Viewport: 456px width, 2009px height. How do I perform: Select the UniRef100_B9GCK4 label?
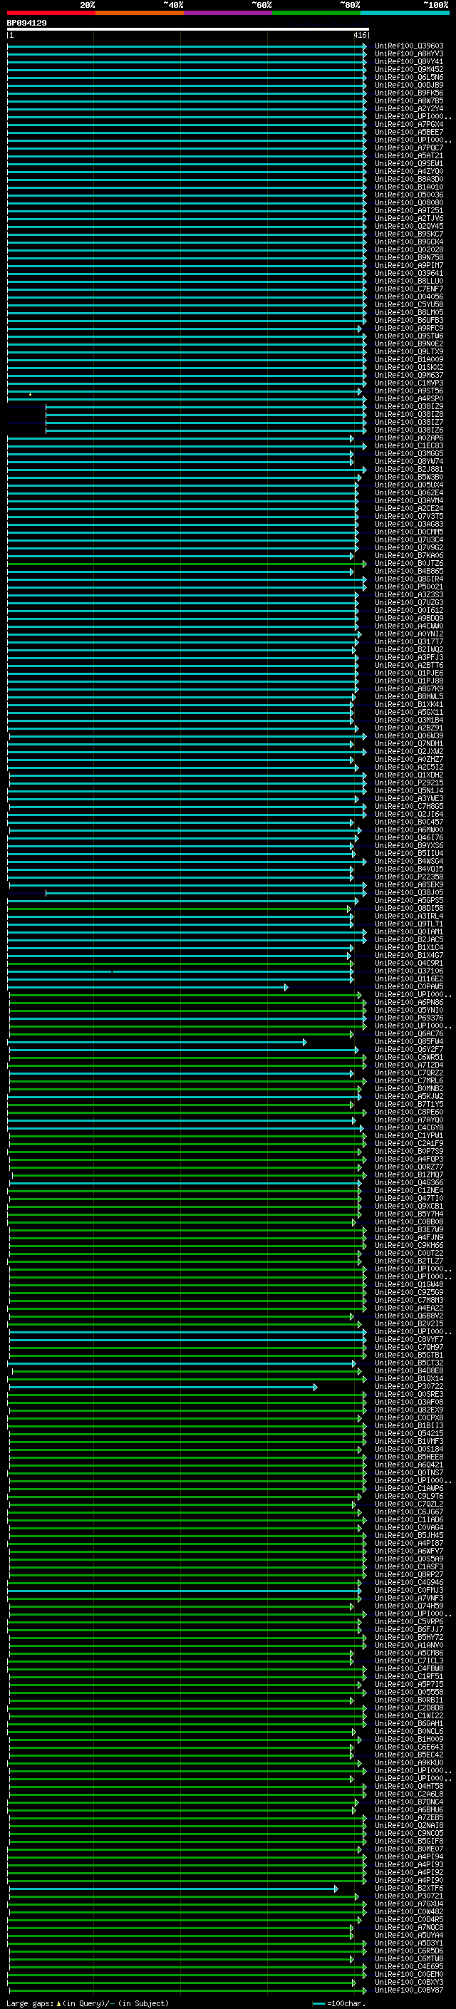point(409,242)
